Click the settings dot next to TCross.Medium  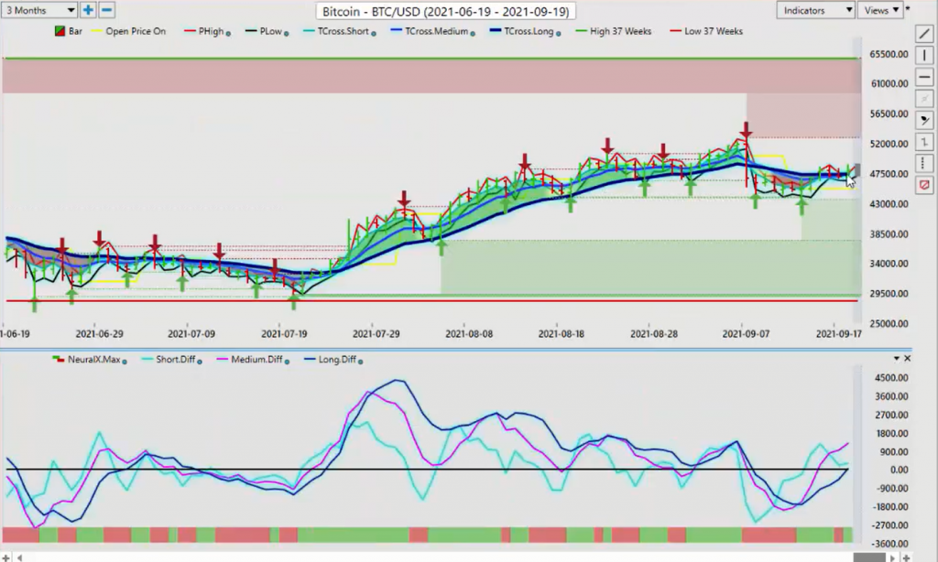coord(473,34)
